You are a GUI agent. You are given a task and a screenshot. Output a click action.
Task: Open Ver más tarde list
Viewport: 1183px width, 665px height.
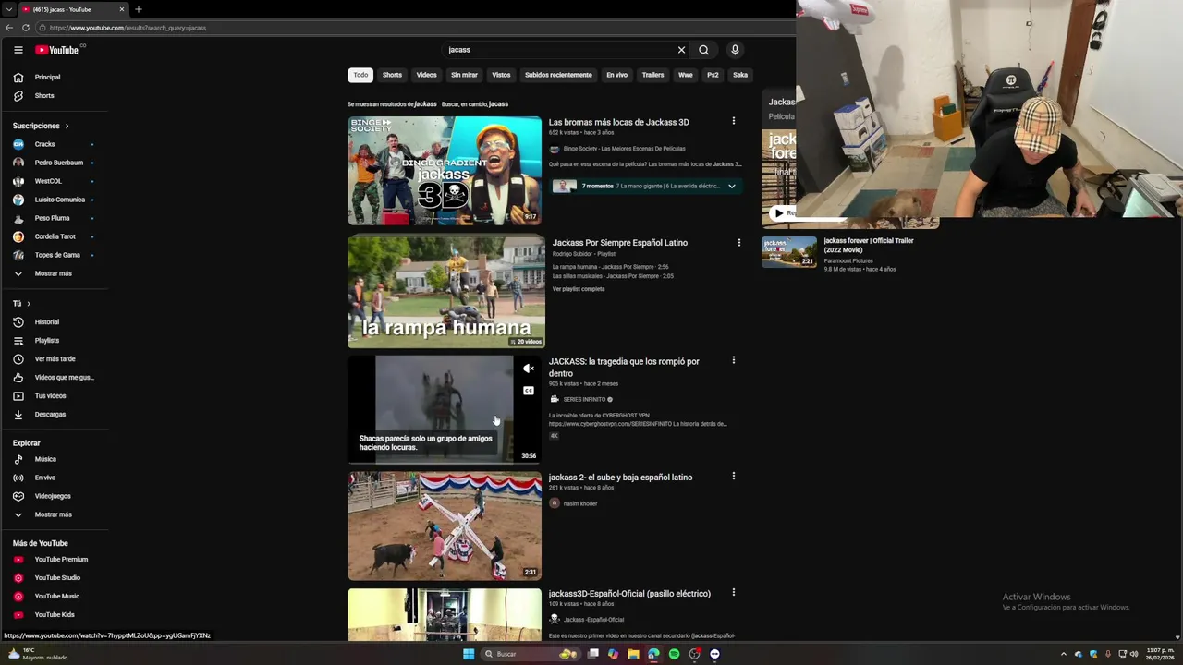[55, 359]
